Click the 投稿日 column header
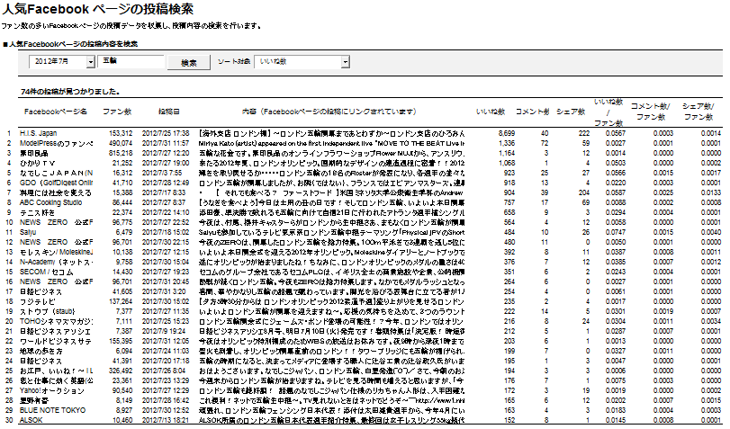The height and width of the screenshot is (429, 730). [168, 112]
